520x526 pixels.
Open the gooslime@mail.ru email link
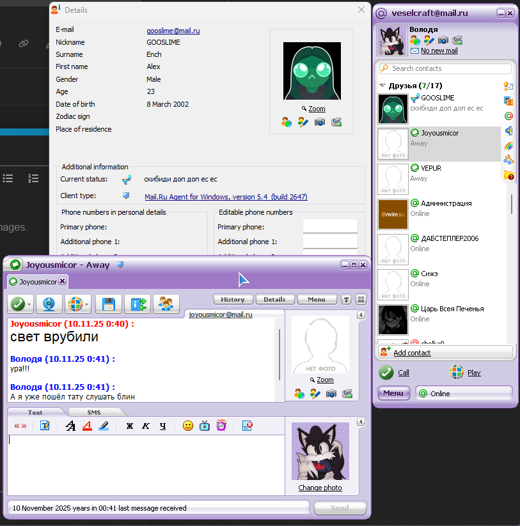(173, 30)
